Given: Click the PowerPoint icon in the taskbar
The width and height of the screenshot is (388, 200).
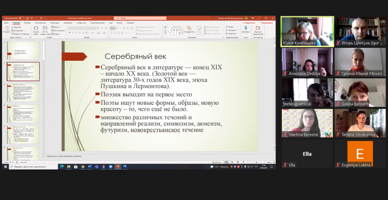Looking at the screenshot, I should click(x=117, y=167).
